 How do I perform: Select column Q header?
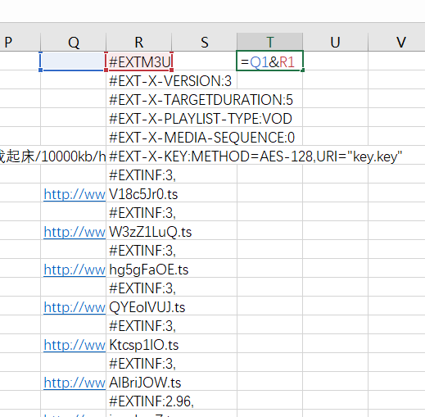(x=74, y=42)
